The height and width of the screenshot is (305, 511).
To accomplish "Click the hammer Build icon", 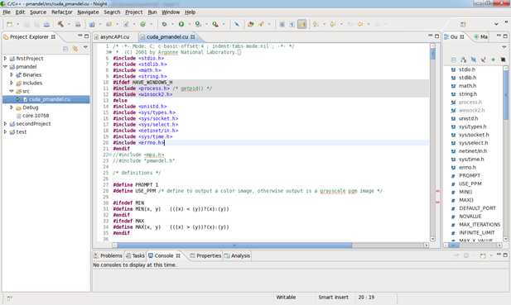I will coord(60,24).
